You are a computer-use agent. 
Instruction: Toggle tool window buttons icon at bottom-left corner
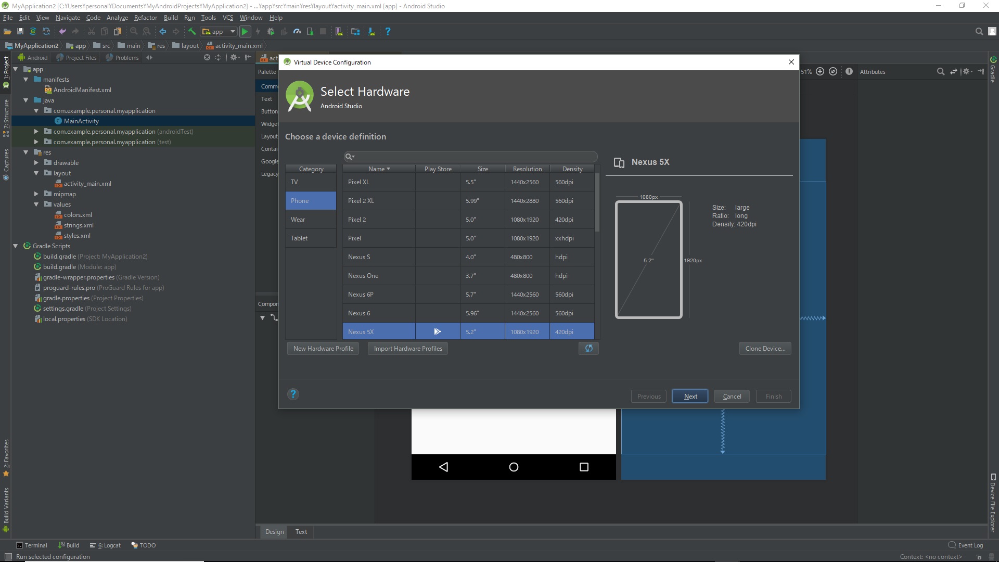tap(8, 557)
